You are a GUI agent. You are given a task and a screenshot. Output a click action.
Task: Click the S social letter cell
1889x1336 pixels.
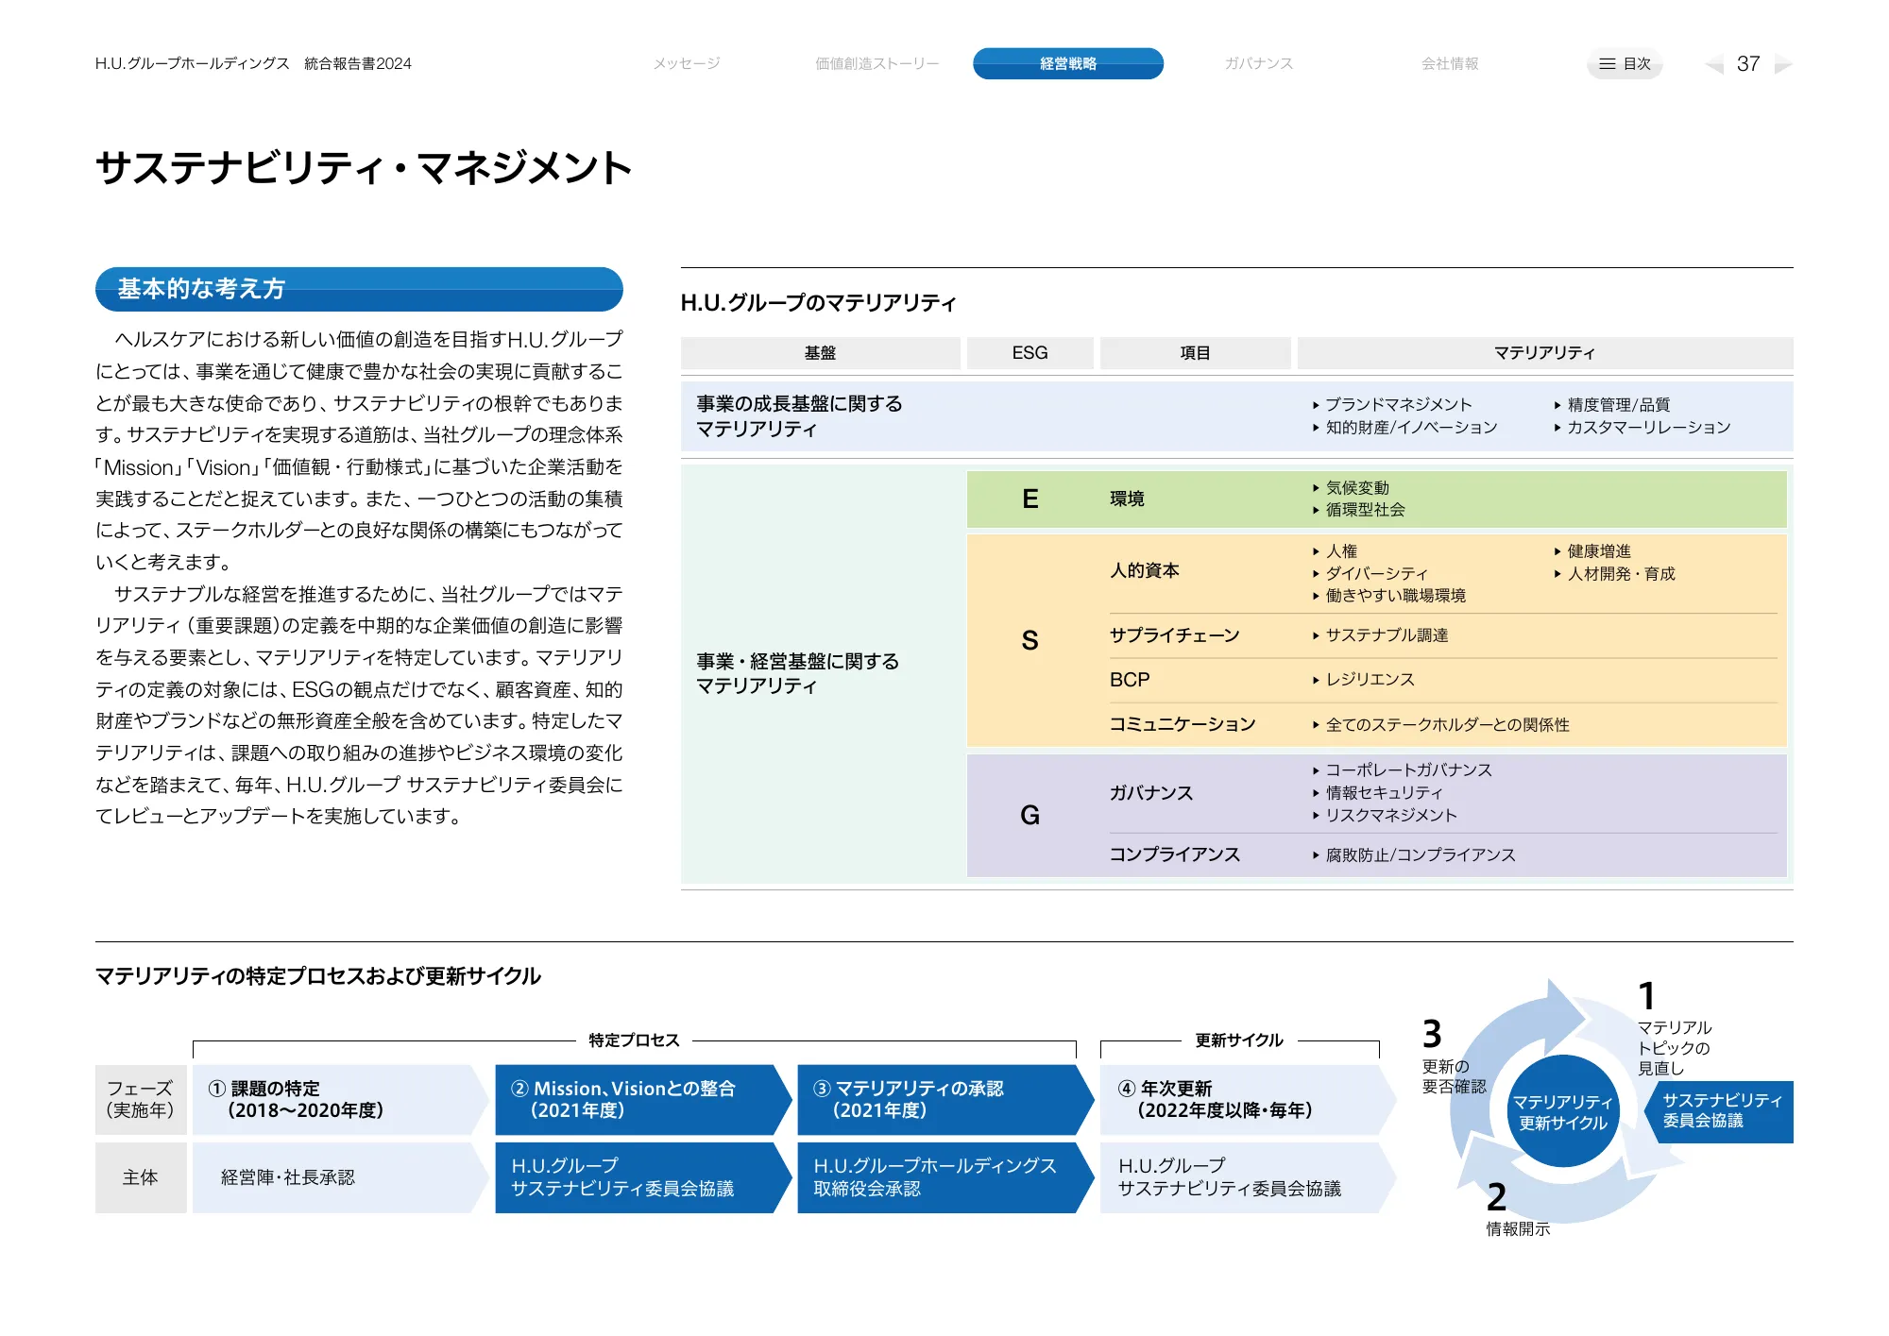(x=1030, y=640)
